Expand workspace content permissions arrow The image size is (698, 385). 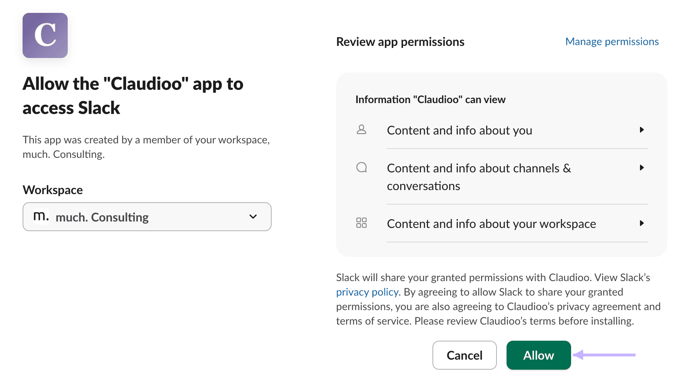(x=642, y=223)
